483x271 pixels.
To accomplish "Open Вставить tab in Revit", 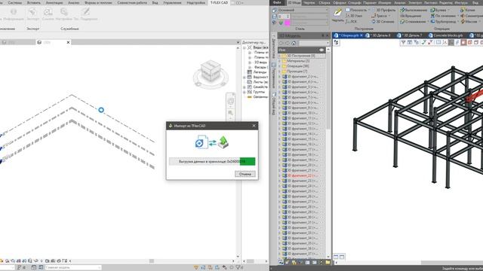I will coord(34,2).
